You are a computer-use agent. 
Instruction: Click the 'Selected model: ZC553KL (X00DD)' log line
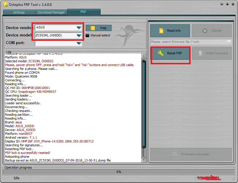point(29,61)
